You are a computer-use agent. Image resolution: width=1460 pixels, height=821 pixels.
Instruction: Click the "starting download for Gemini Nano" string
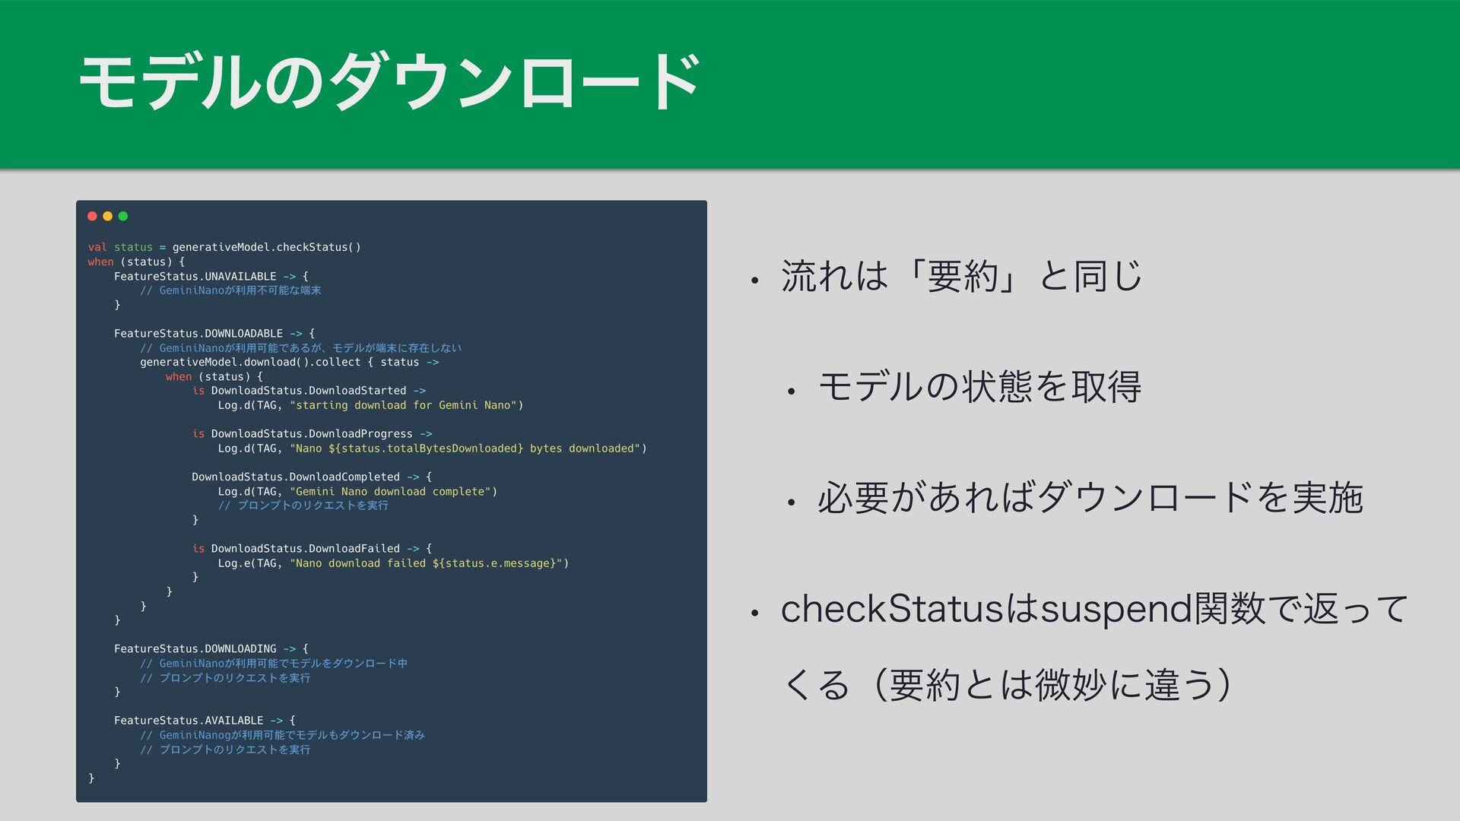point(403,405)
